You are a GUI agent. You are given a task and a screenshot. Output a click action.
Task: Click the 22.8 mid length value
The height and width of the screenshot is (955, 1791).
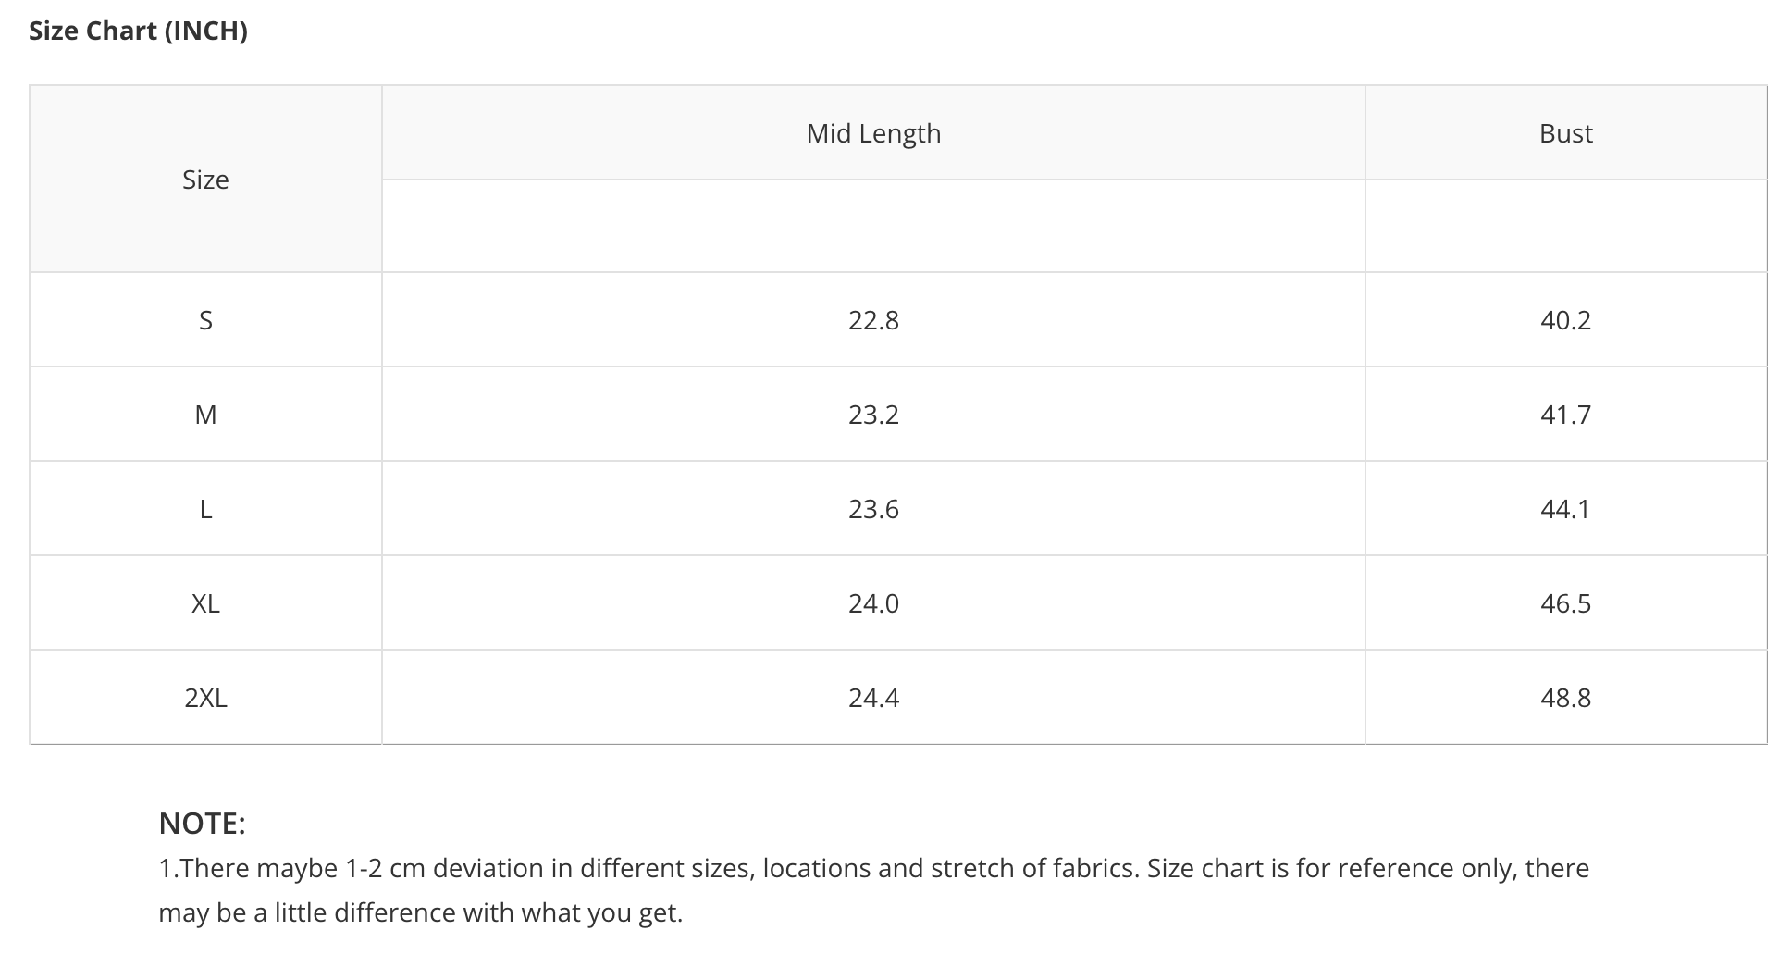coord(873,320)
